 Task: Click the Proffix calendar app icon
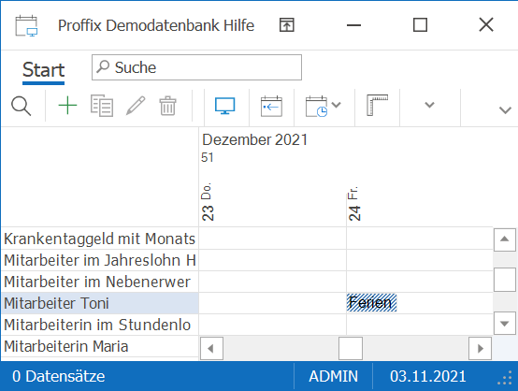click(26, 25)
